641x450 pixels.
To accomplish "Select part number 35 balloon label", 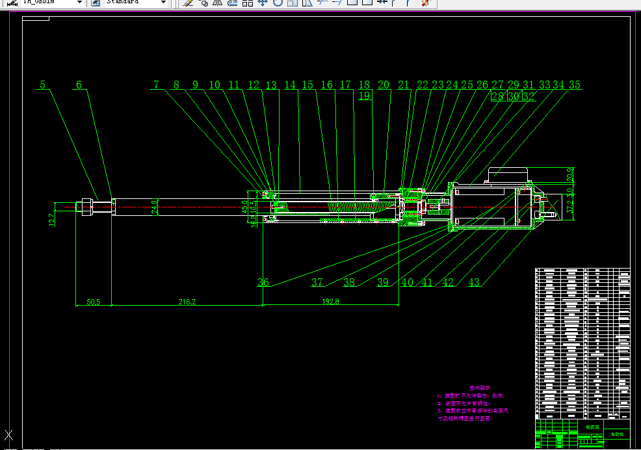I will (x=575, y=85).
